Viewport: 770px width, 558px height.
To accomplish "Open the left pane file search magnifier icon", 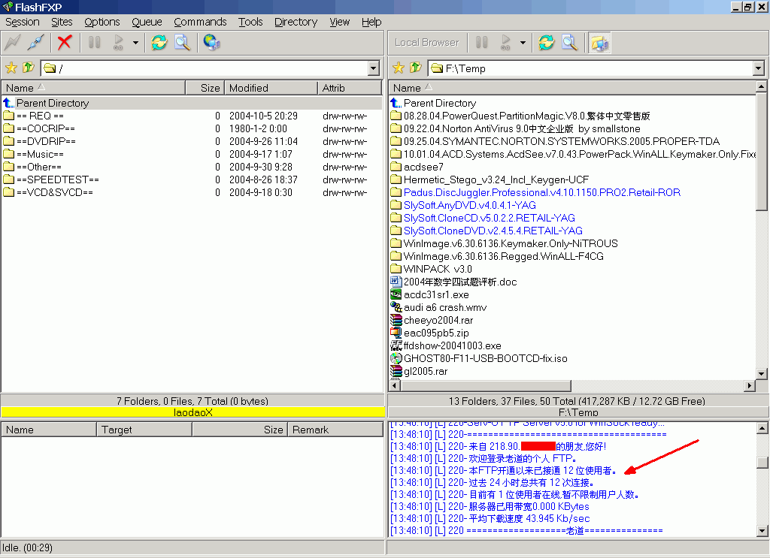I will [182, 43].
